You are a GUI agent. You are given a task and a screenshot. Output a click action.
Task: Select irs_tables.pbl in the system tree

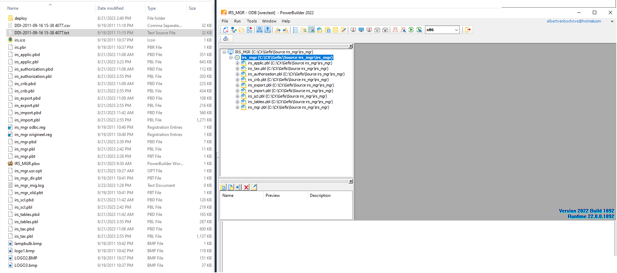coord(290,102)
